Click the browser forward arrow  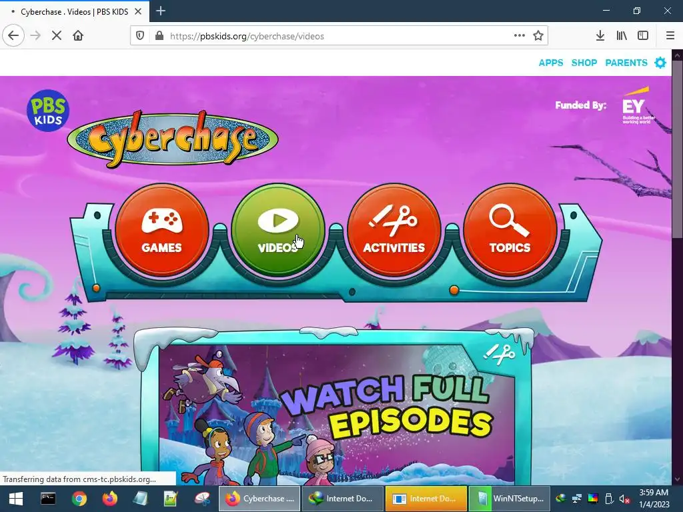click(35, 36)
